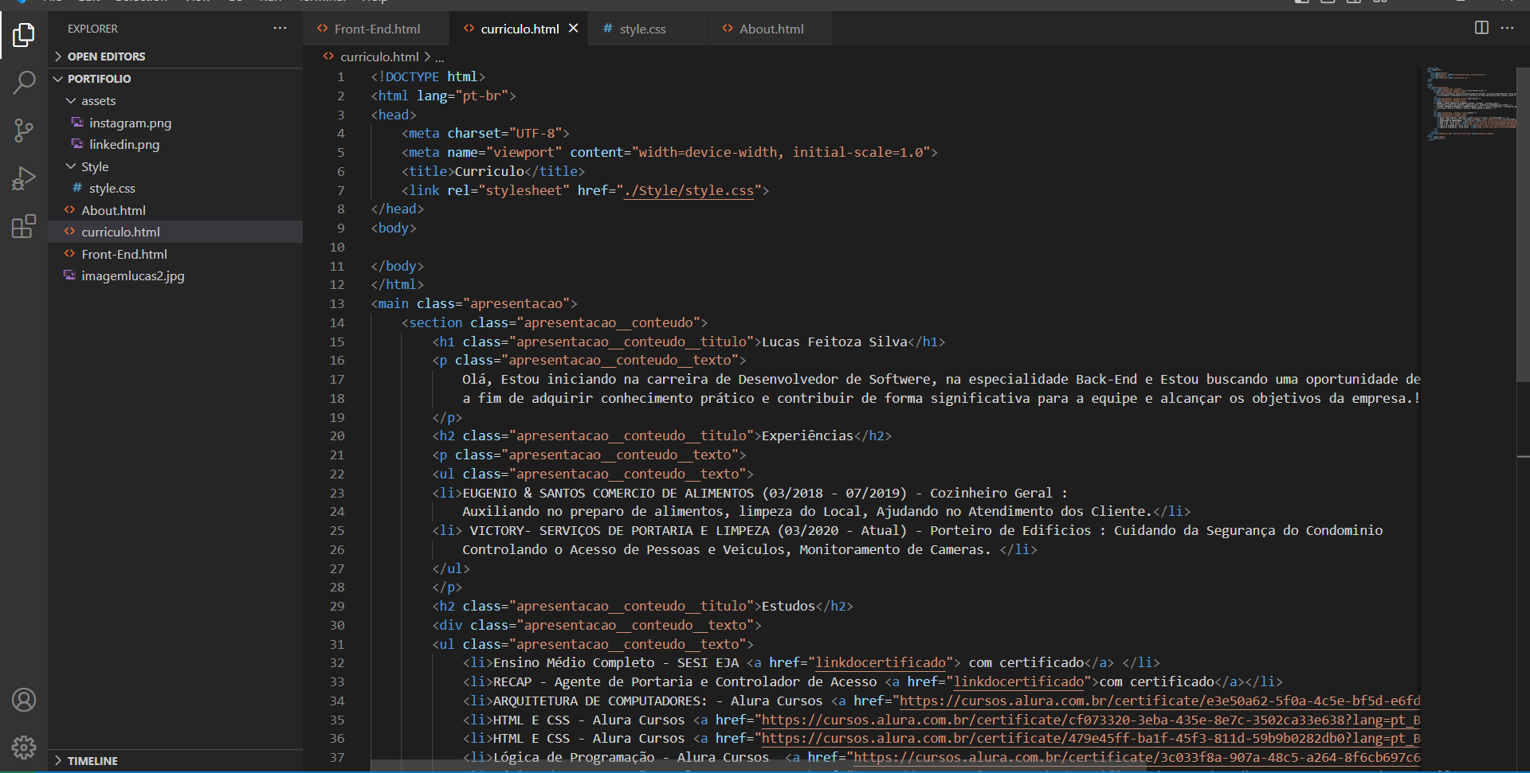Open the Accounts menu icon
Viewport: 1530px width, 773px height.
[24, 700]
